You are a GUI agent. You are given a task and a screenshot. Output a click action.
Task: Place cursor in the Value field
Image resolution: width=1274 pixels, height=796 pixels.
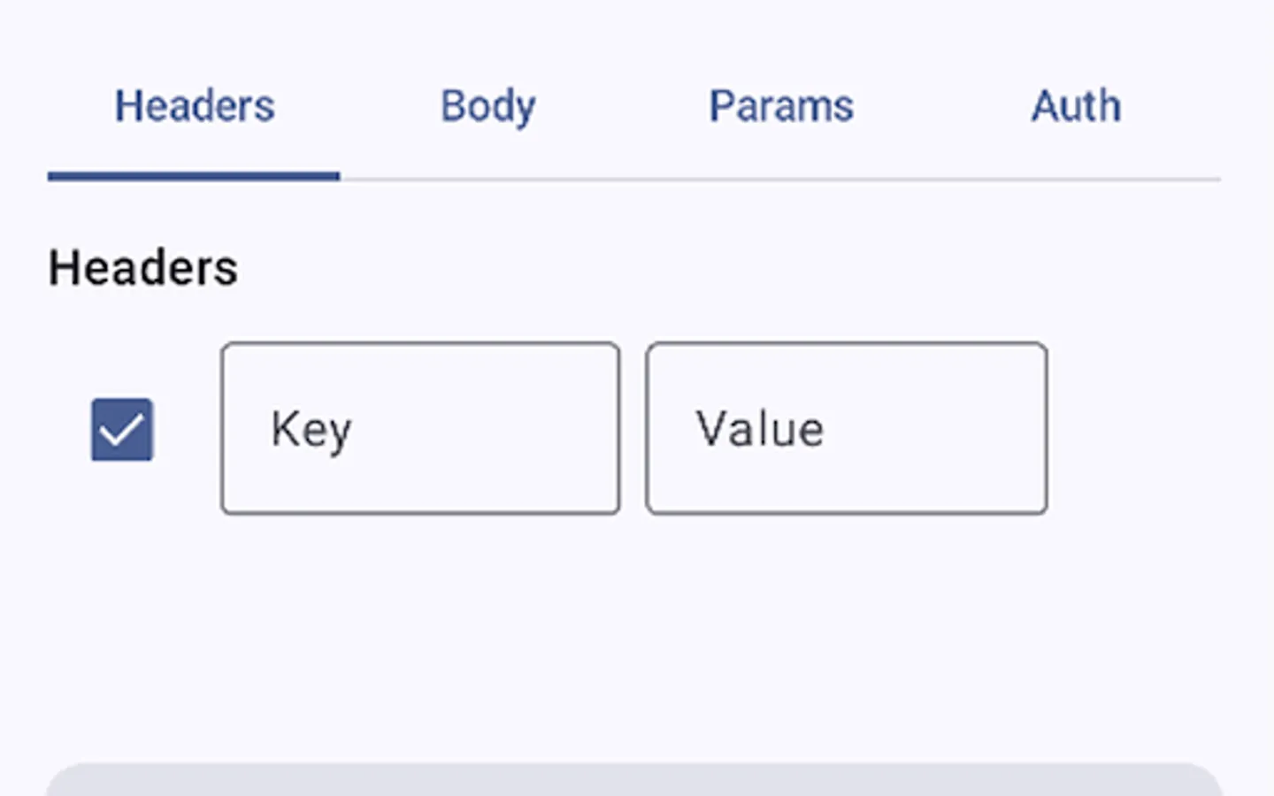point(847,429)
